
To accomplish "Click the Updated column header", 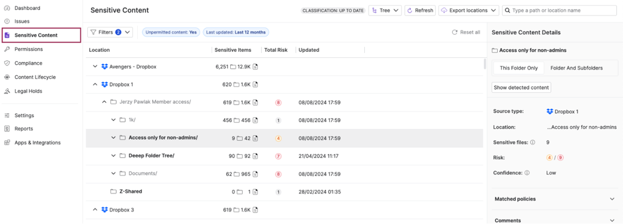I will point(309,50).
